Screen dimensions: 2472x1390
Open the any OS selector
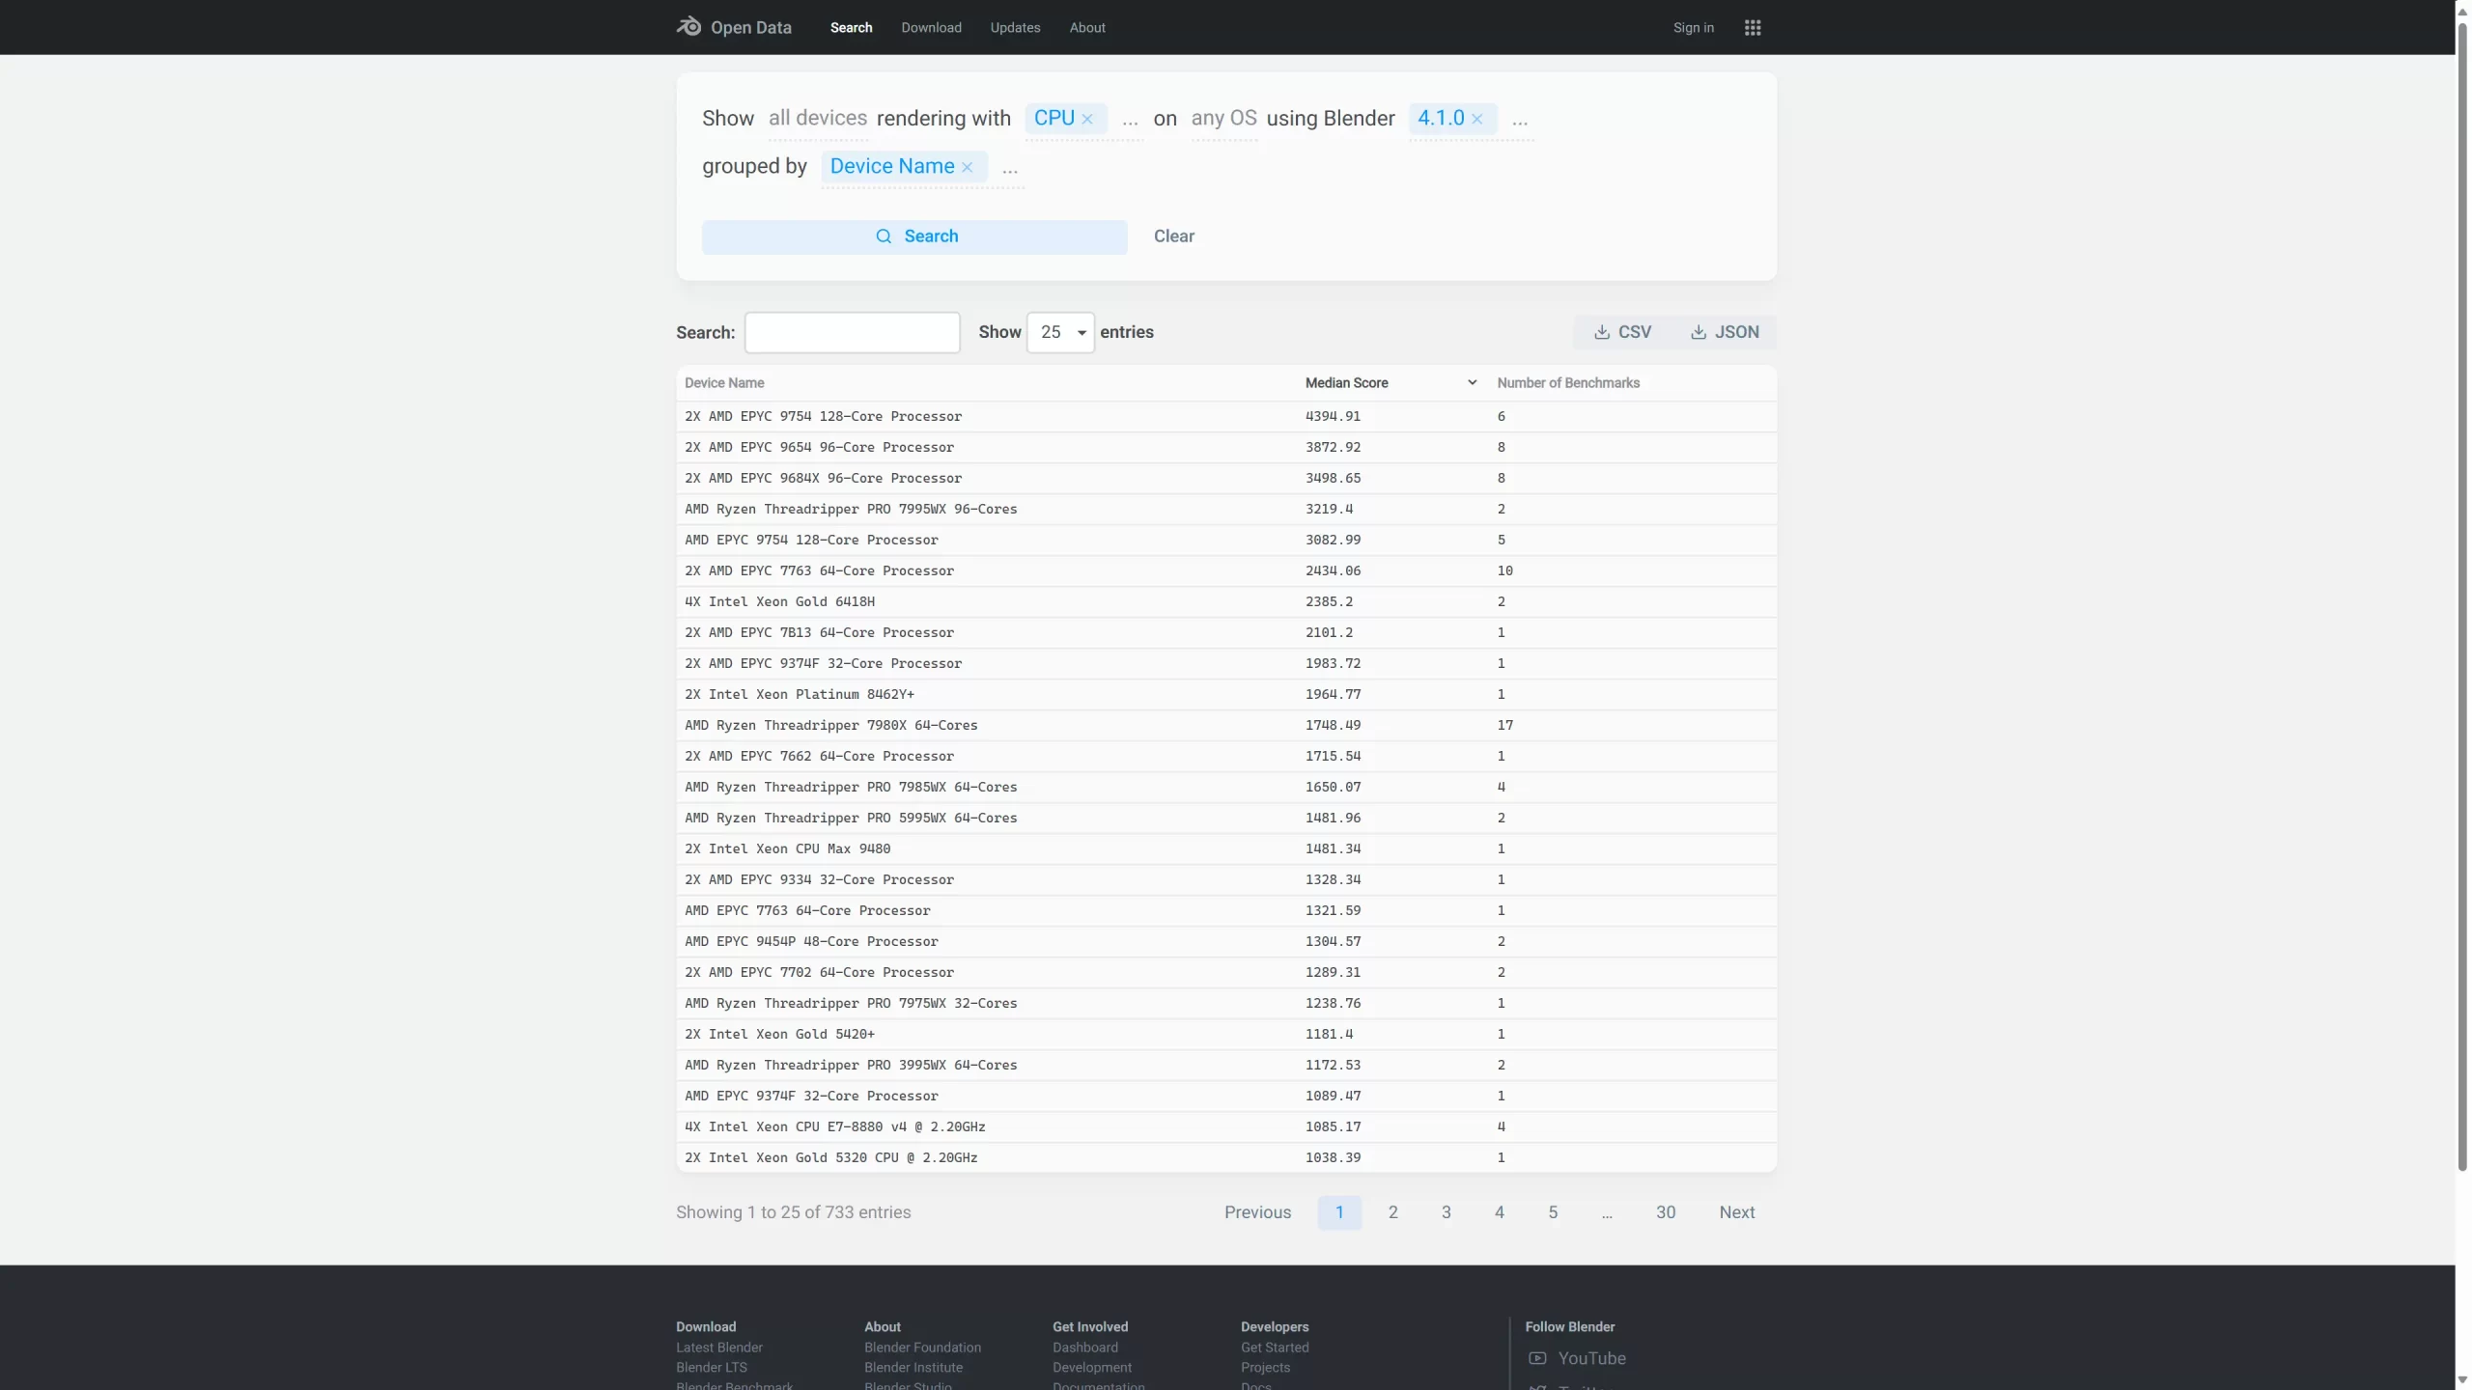pyautogui.click(x=1223, y=118)
